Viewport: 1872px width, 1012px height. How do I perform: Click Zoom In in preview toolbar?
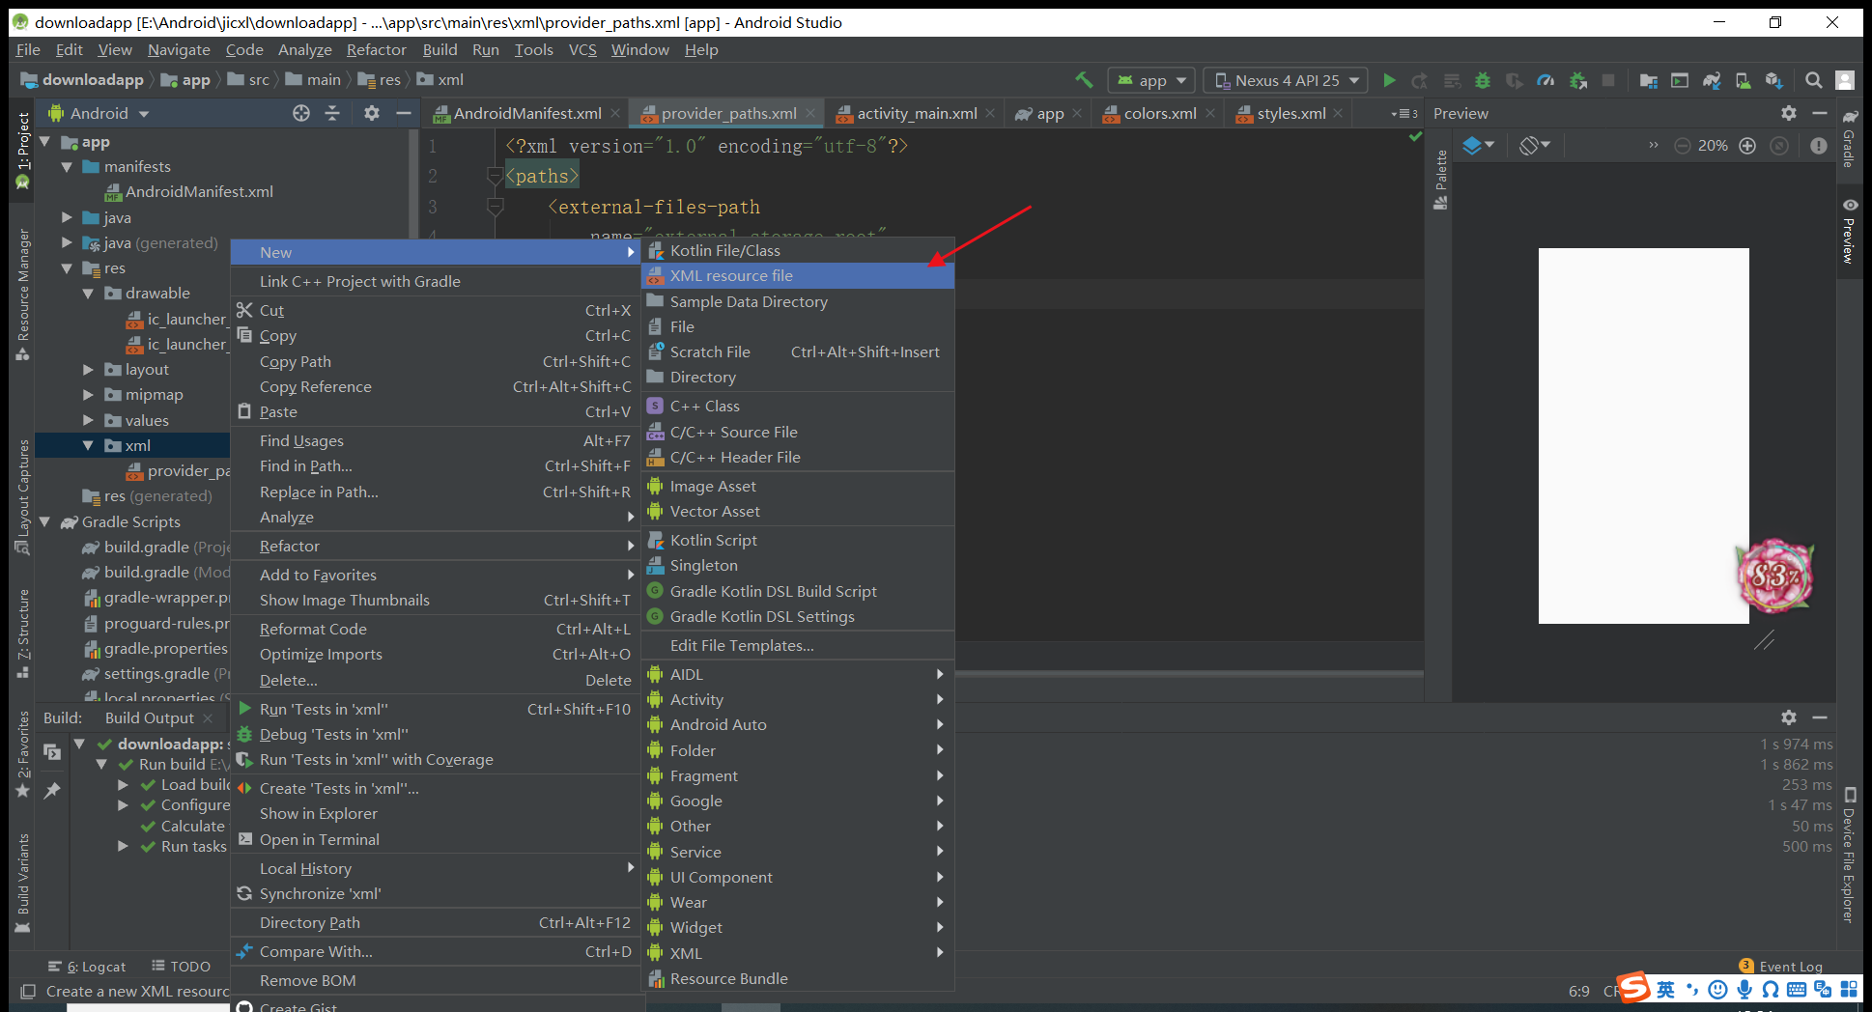click(1747, 146)
